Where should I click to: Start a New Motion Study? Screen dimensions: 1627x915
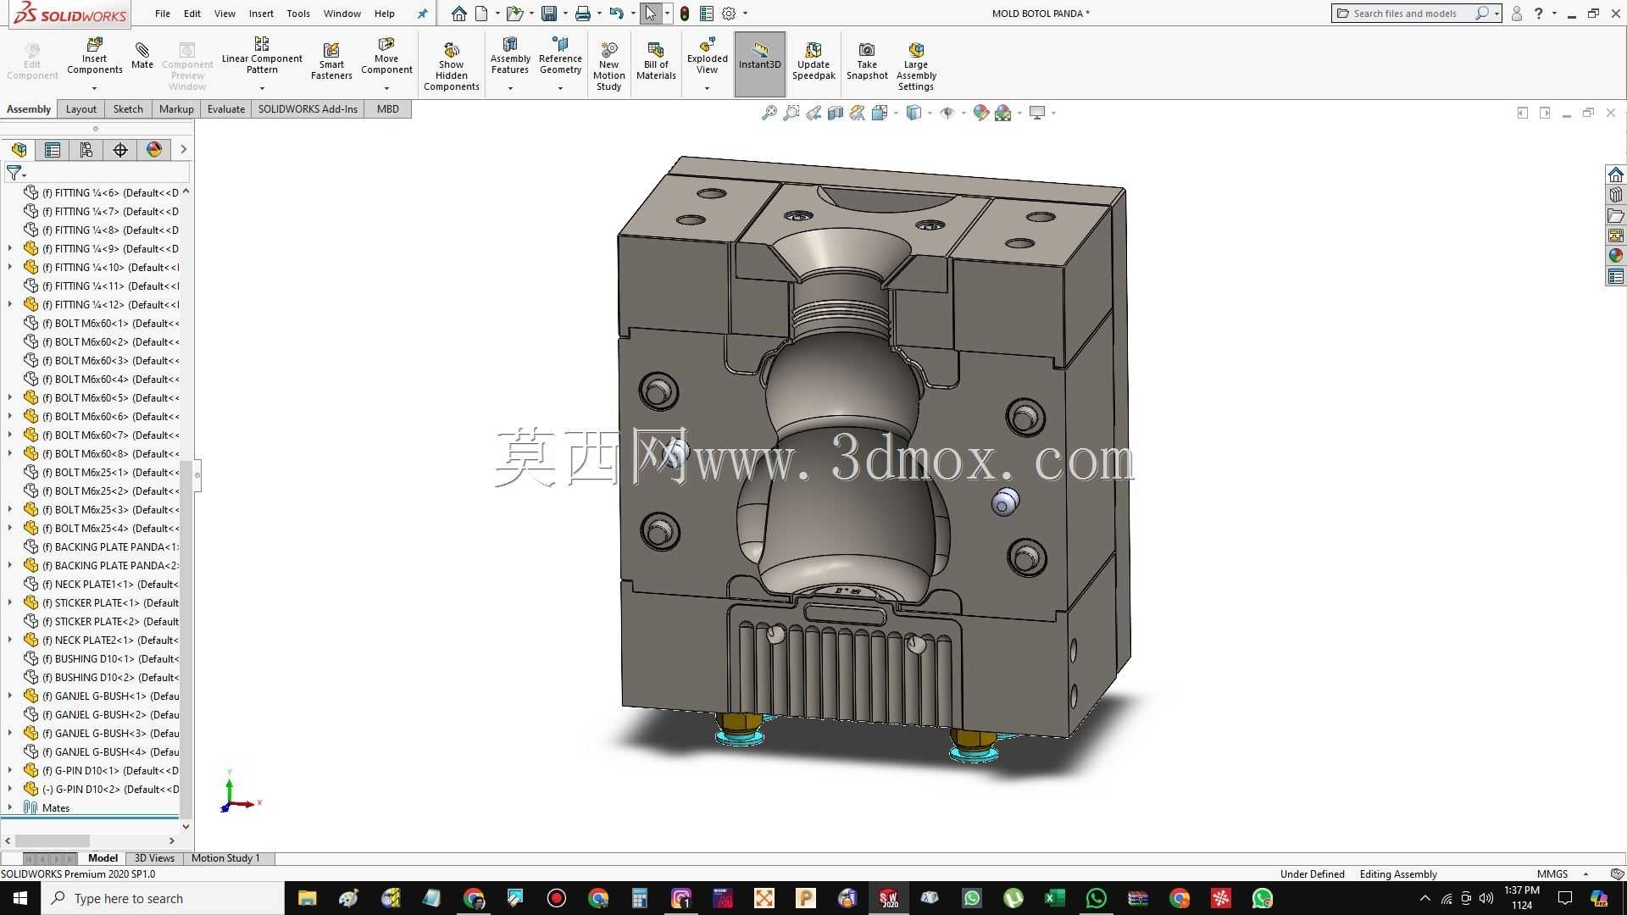point(608,66)
